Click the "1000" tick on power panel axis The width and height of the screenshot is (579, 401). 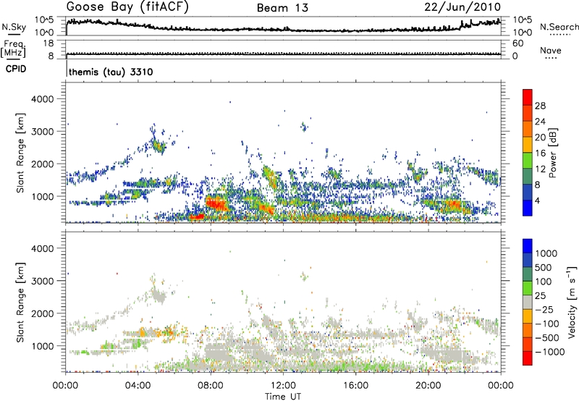click(x=42, y=196)
